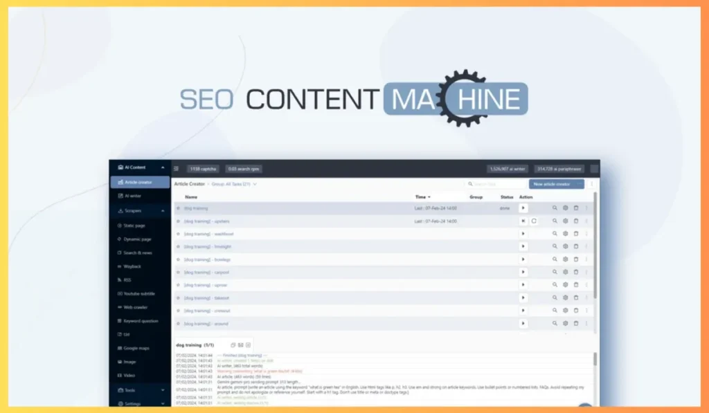Click magnifier icon on 'around' row
Image resolution: width=709 pixels, height=413 pixels.
[x=555, y=324]
